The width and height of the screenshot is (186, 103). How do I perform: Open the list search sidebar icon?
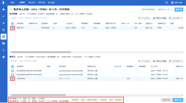(x=4, y=23)
